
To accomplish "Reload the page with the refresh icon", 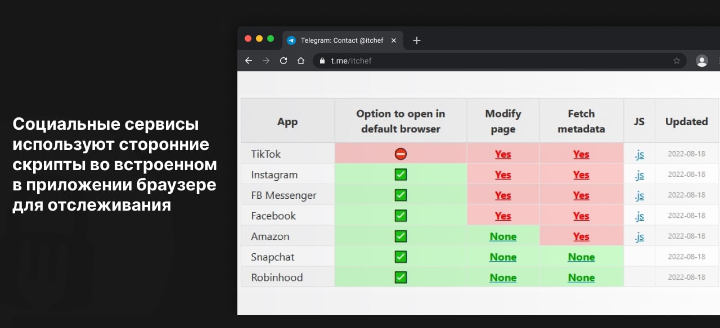I will 283,61.
